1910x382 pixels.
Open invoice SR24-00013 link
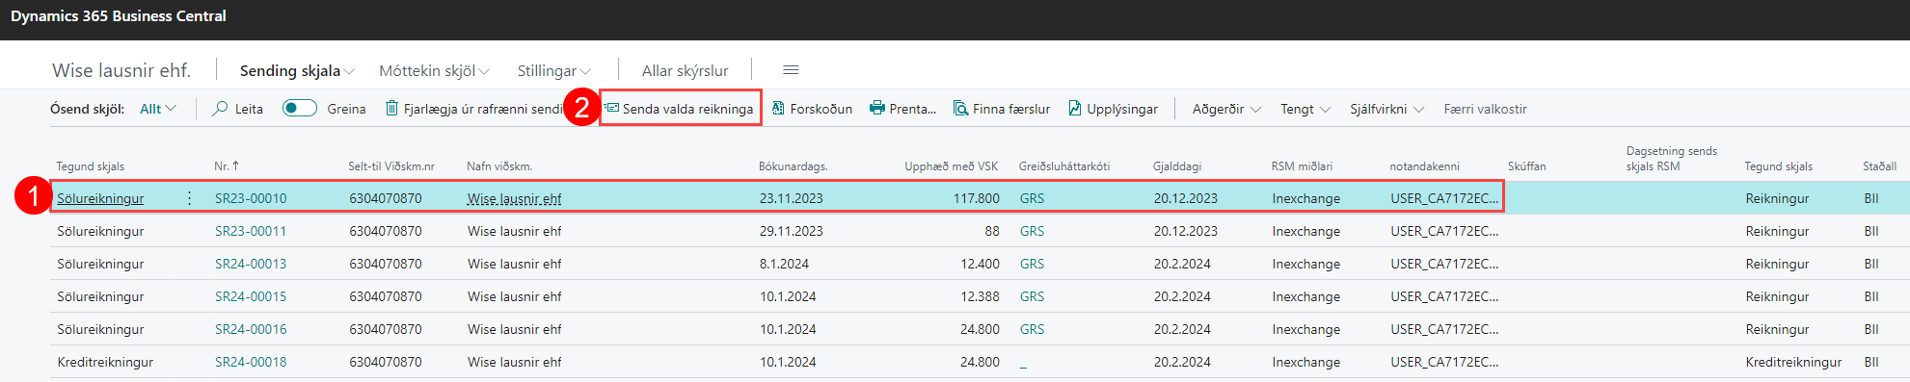[x=251, y=264]
